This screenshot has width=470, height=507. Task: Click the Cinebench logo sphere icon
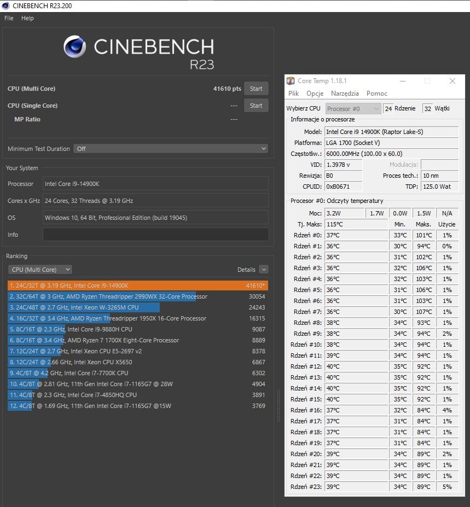coord(75,47)
